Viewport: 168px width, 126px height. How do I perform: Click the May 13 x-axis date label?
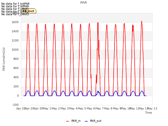pos(152,108)
